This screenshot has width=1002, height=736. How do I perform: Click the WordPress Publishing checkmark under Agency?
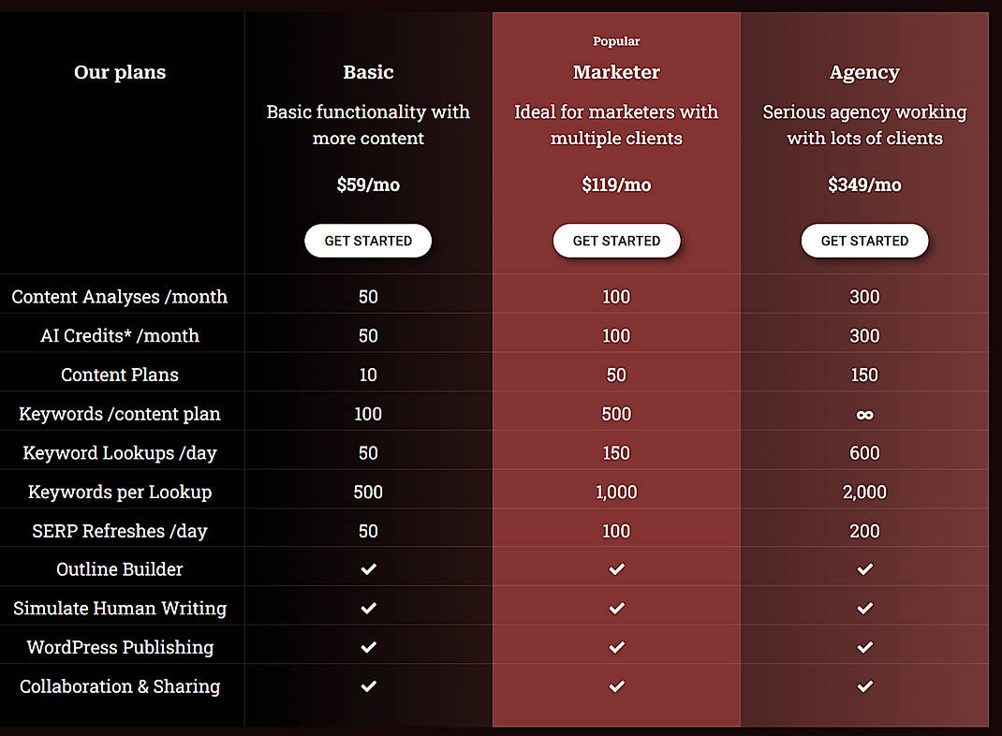point(864,647)
